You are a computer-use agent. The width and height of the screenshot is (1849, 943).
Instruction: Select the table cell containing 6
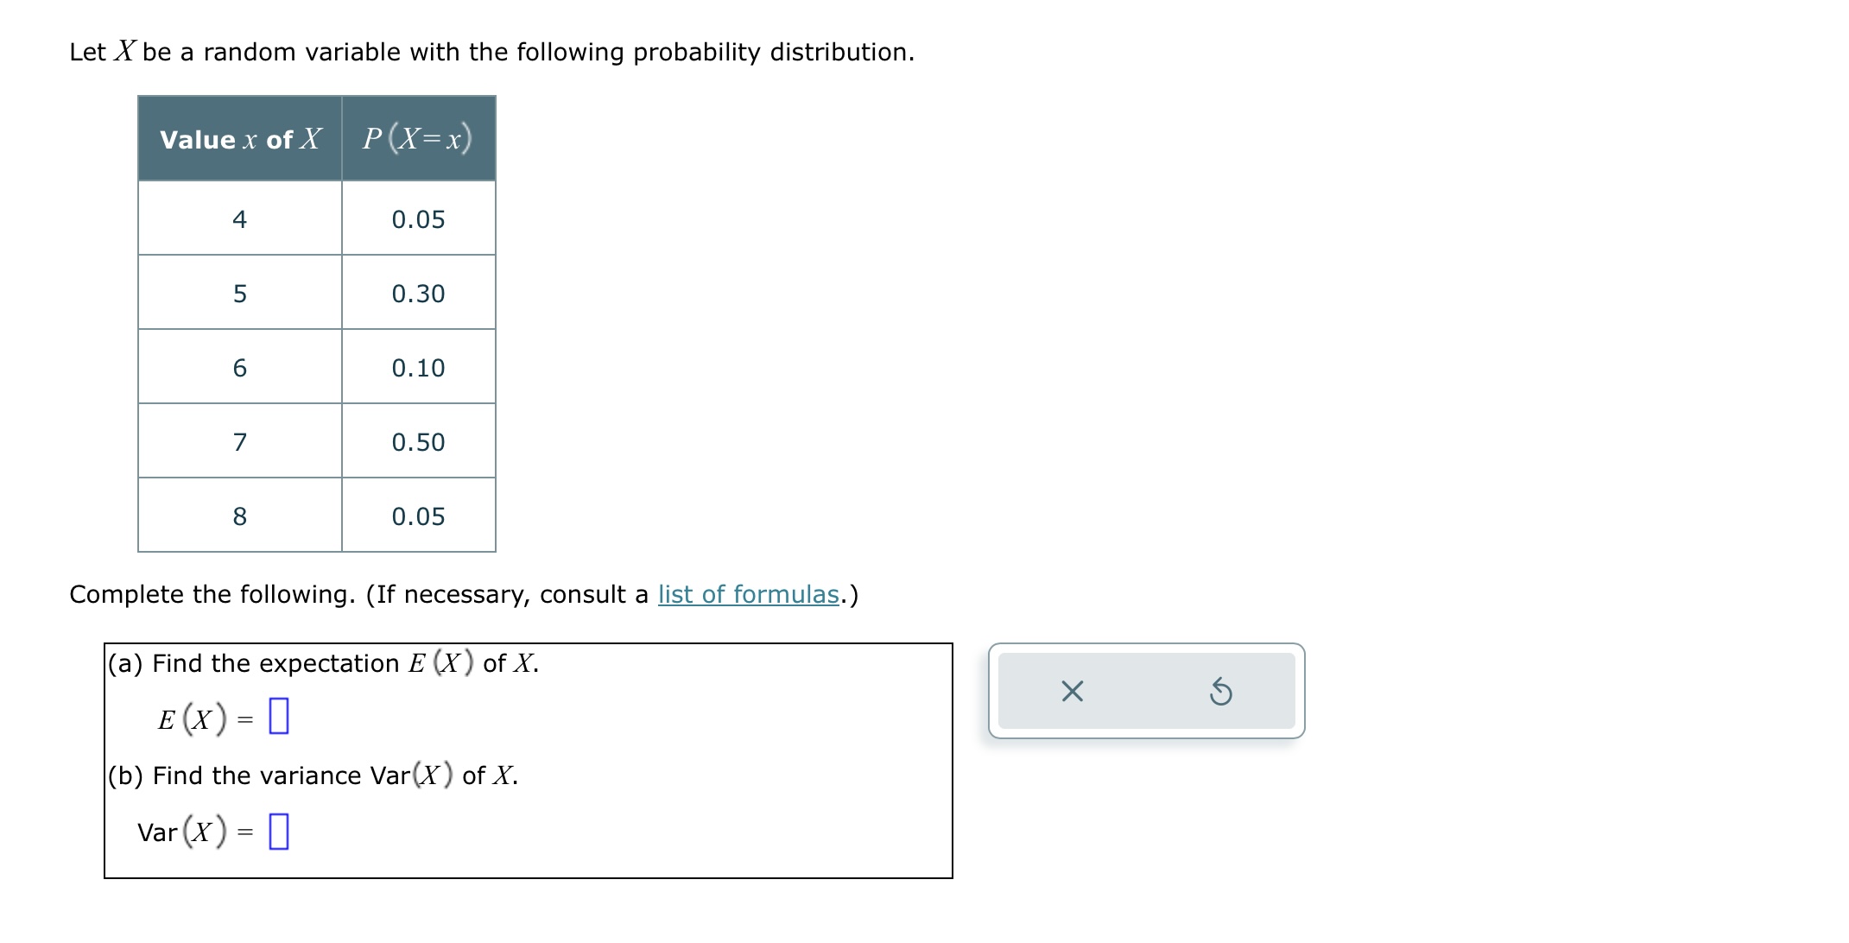(x=239, y=367)
